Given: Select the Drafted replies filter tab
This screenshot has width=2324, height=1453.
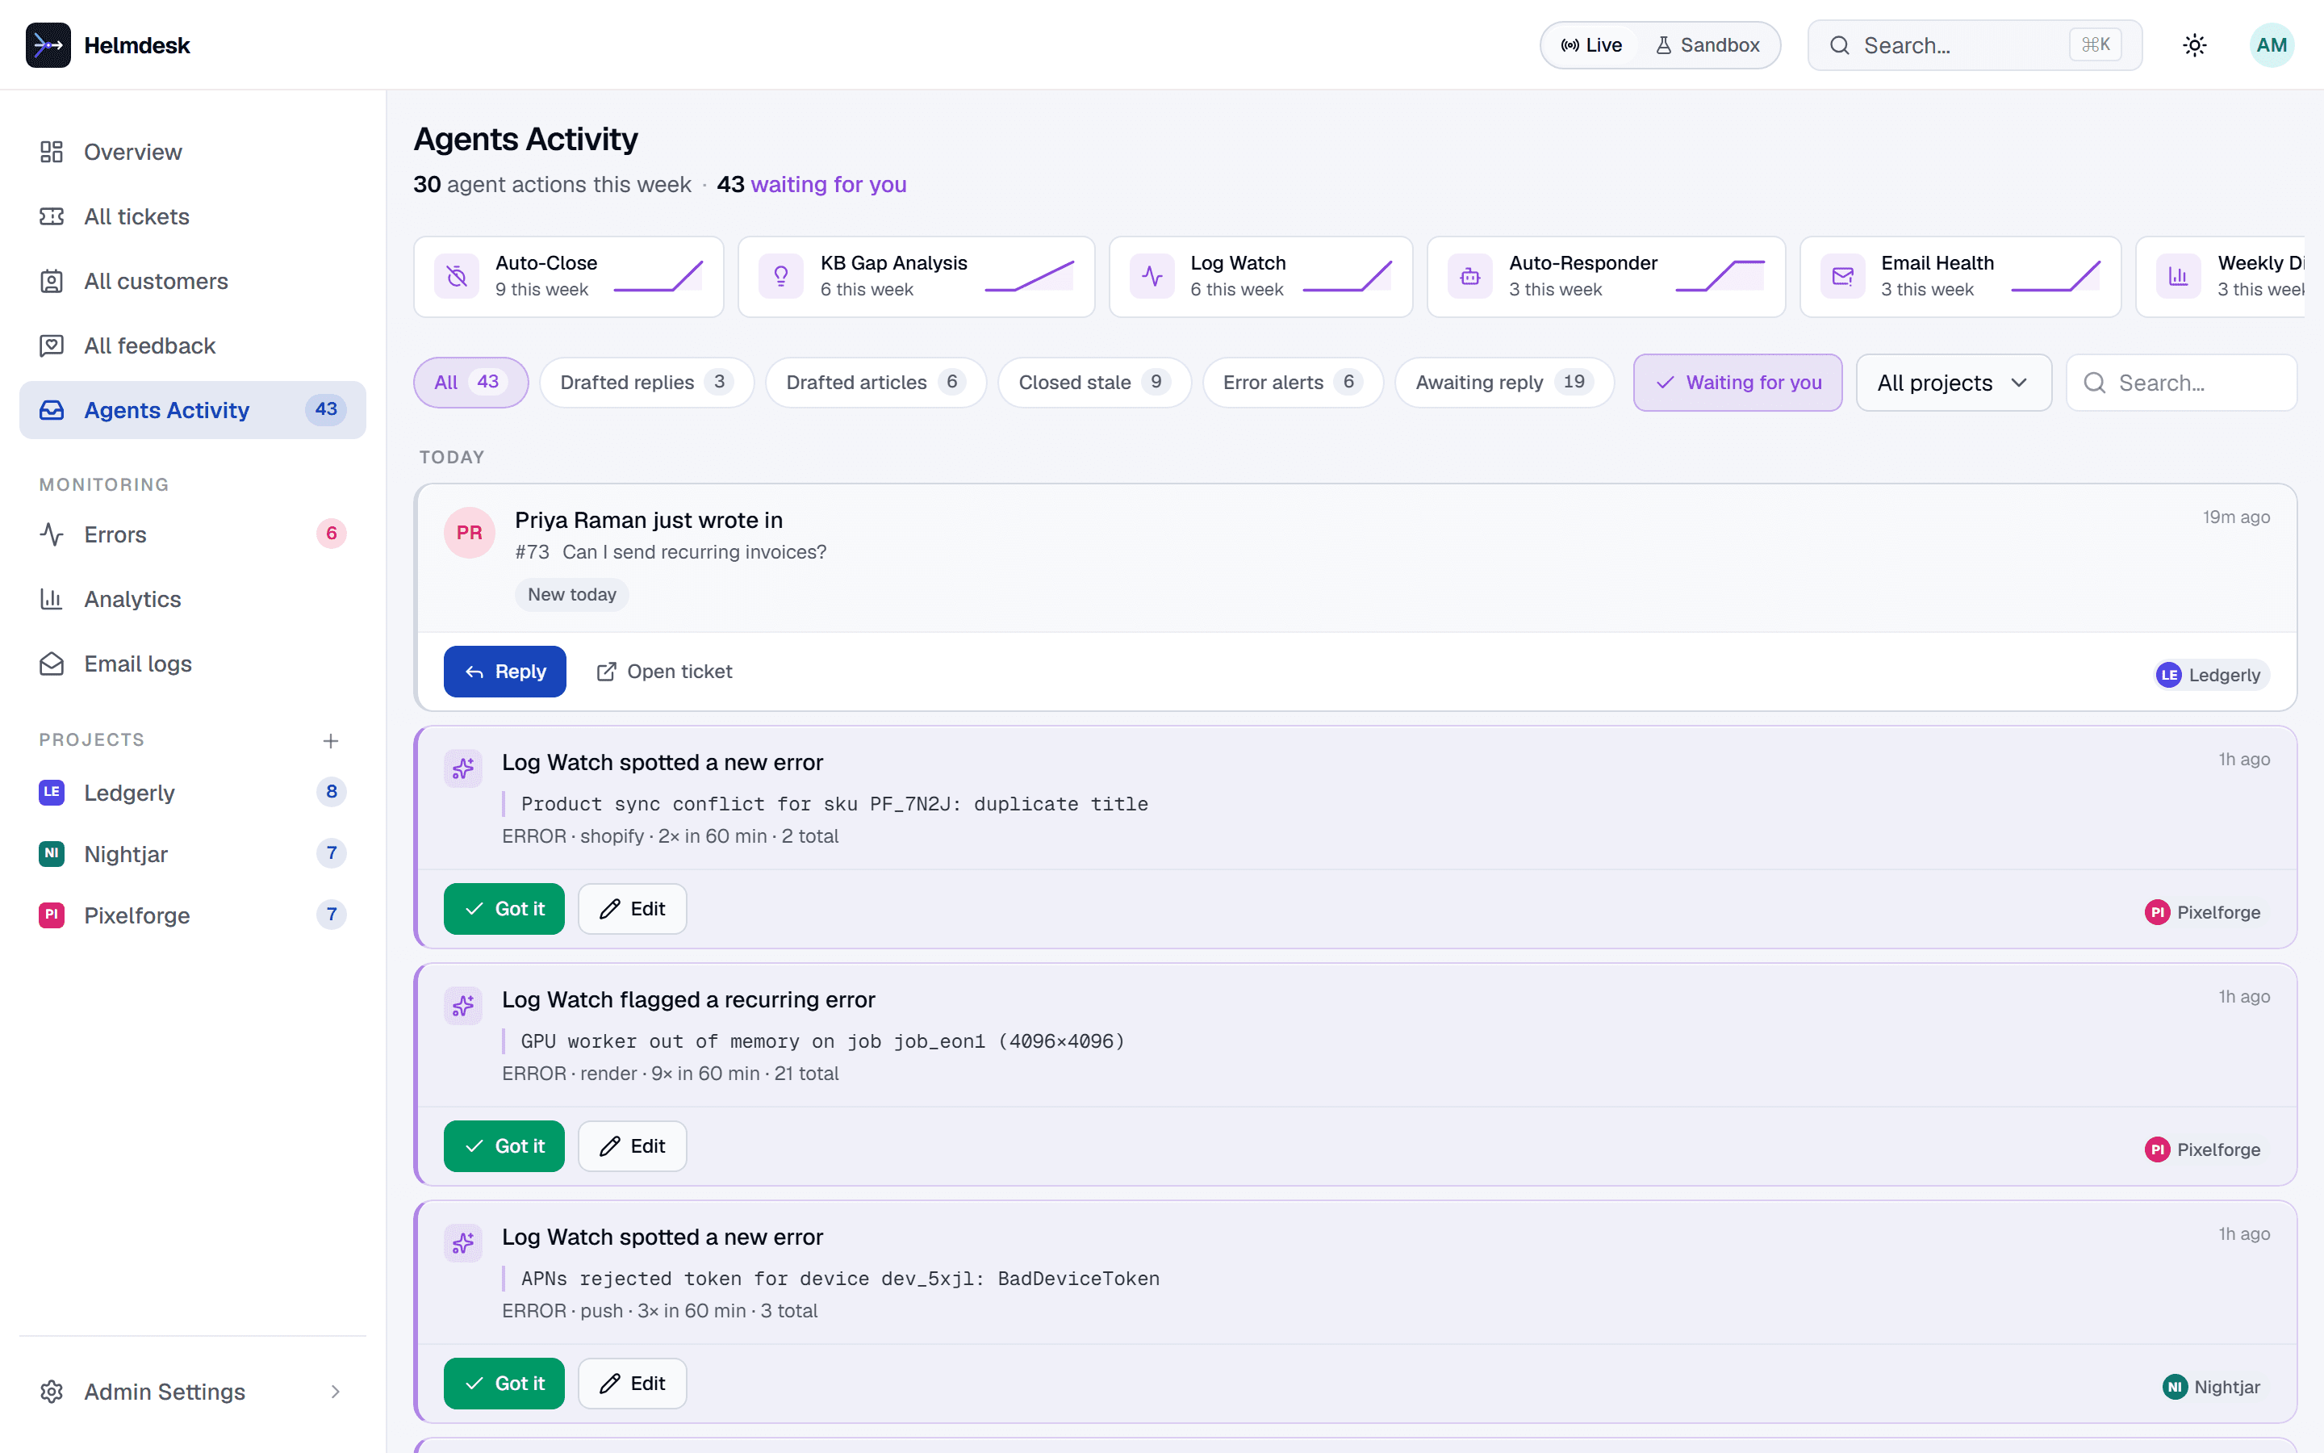Looking at the screenshot, I should pos(646,383).
